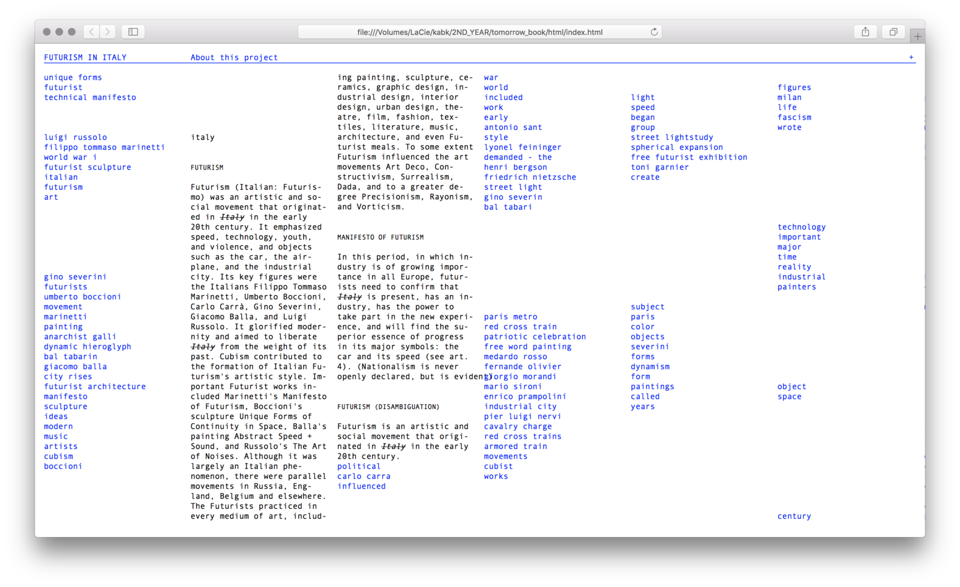Open the About this project tab
The width and height of the screenshot is (960, 587).
[x=234, y=58]
